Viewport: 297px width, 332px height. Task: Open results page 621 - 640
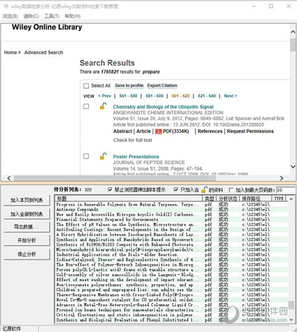207,96
